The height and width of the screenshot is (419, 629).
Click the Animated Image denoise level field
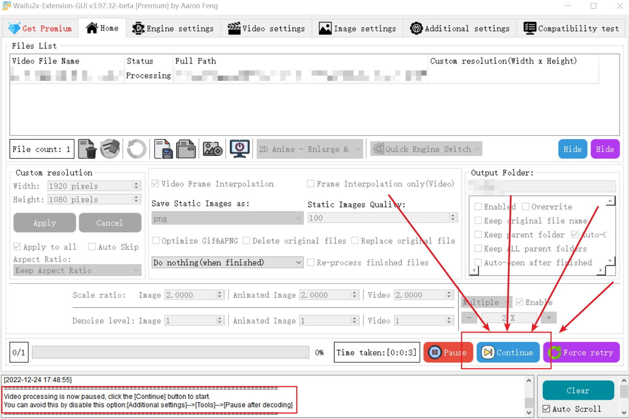coord(329,321)
